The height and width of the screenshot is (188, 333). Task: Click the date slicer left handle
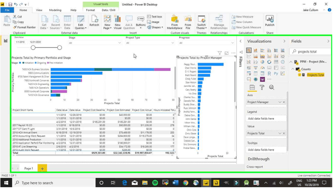click(33, 48)
